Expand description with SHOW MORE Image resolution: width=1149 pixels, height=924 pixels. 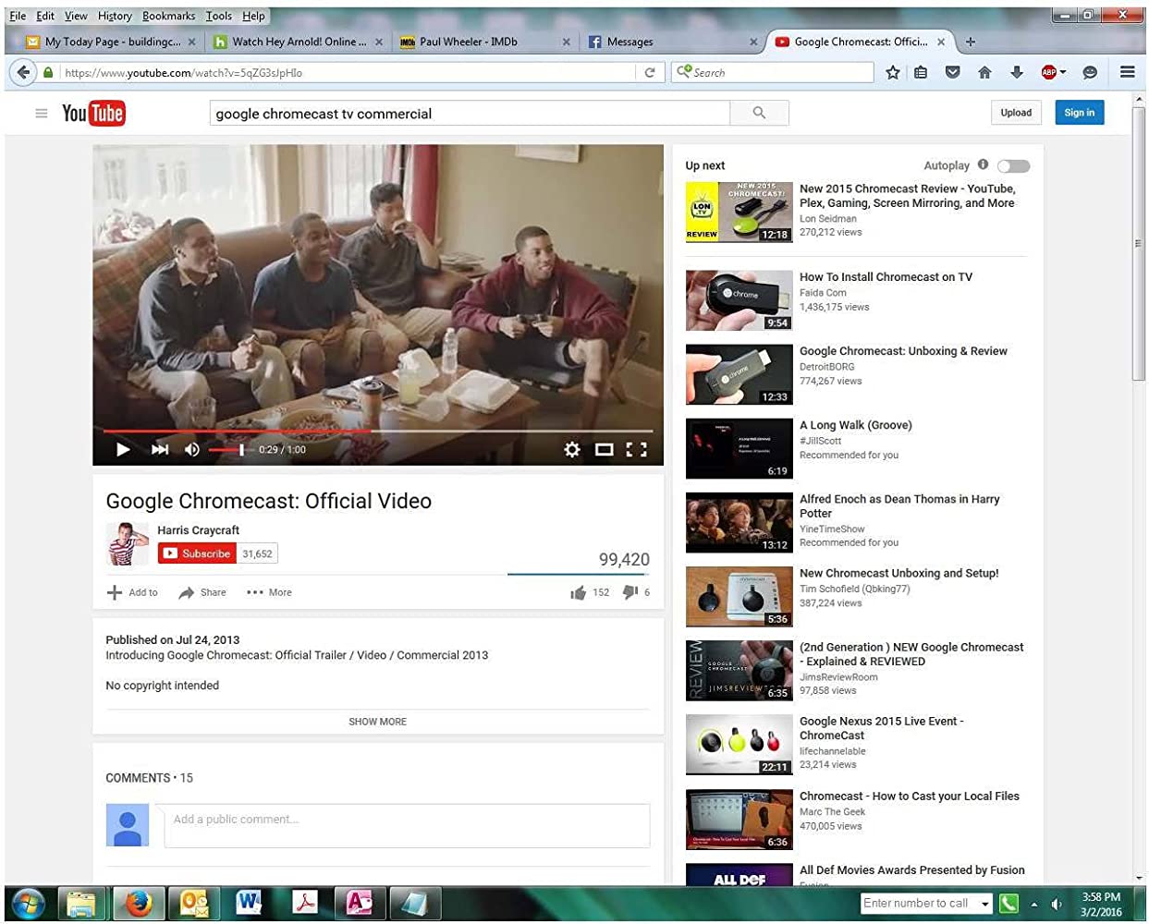377,722
